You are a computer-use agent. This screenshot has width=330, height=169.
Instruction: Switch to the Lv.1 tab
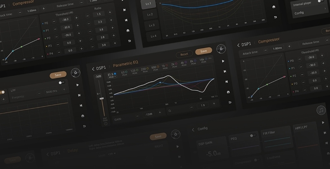tap(148, 4)
